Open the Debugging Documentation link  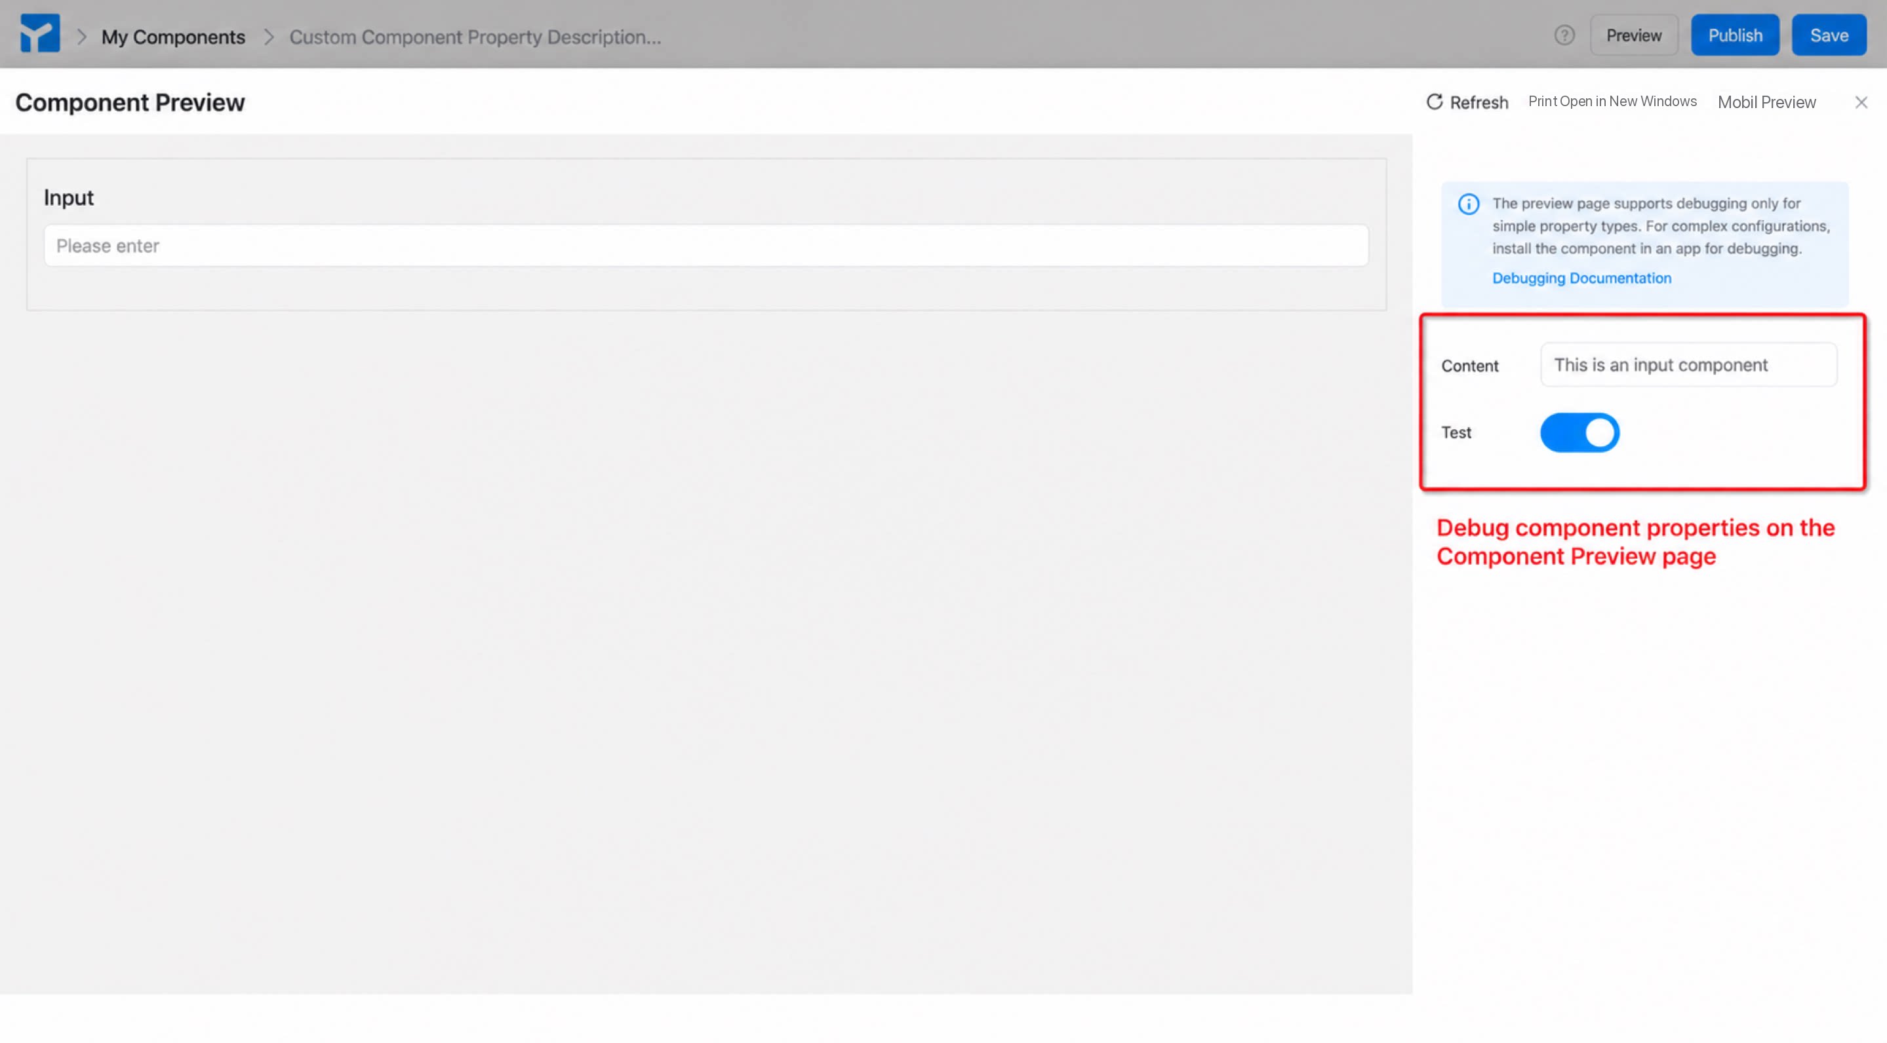pyautogui.click(x=1581, y=278)
